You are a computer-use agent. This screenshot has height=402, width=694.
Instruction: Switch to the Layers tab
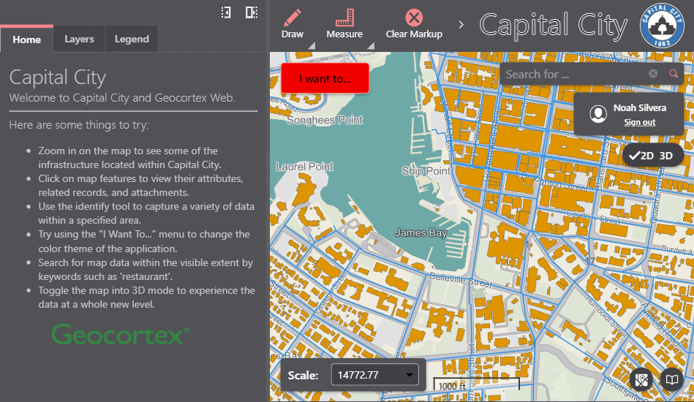[79, 39]
